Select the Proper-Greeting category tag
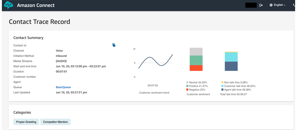Image resolution: width=297 pixels, height=130 pixels. coord(26,122)
